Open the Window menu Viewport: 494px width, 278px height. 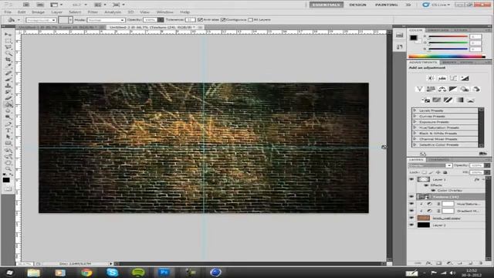164,12
